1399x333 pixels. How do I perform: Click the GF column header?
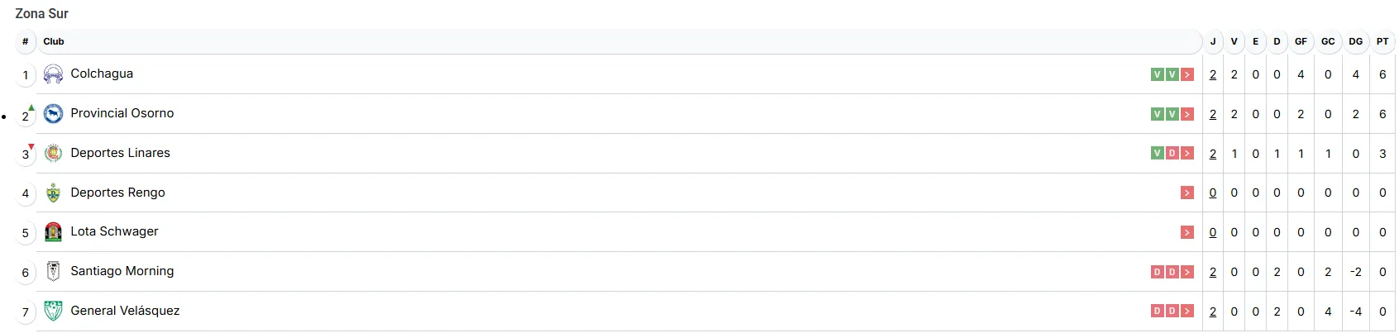1301,41
